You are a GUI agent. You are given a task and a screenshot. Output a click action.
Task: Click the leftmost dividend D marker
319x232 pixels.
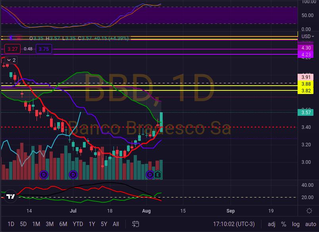44,174
